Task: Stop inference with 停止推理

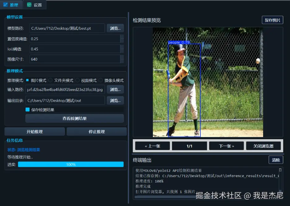Action: pyautogui.click(x=97, y=131)
